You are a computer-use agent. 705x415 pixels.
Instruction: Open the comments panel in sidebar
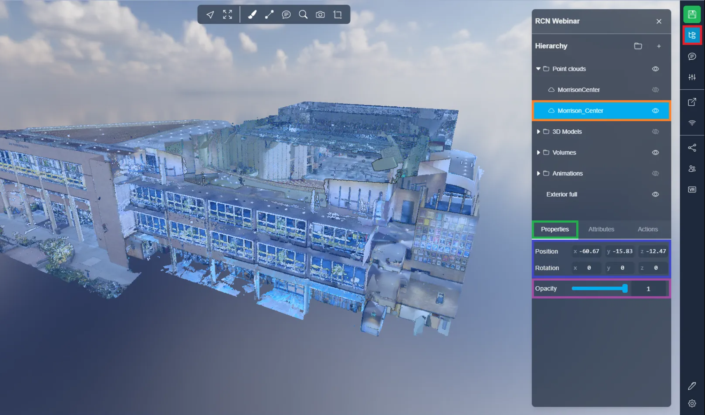pos(692,56)
